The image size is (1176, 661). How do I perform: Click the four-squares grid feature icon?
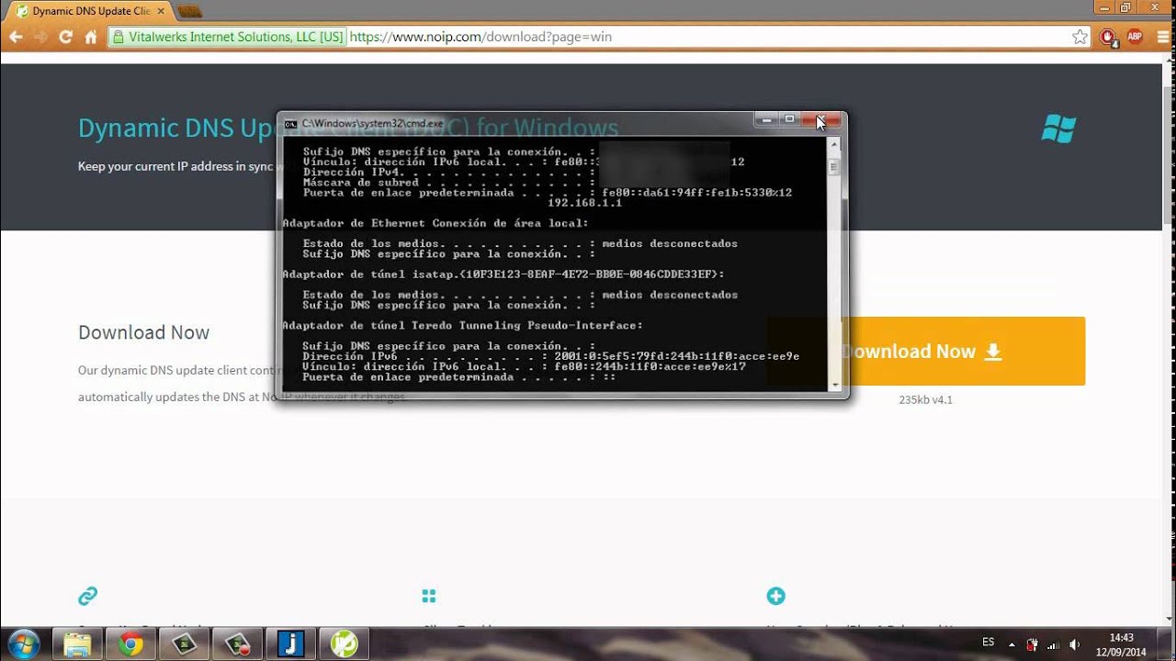pyautogui.click(x=428, y=597)
